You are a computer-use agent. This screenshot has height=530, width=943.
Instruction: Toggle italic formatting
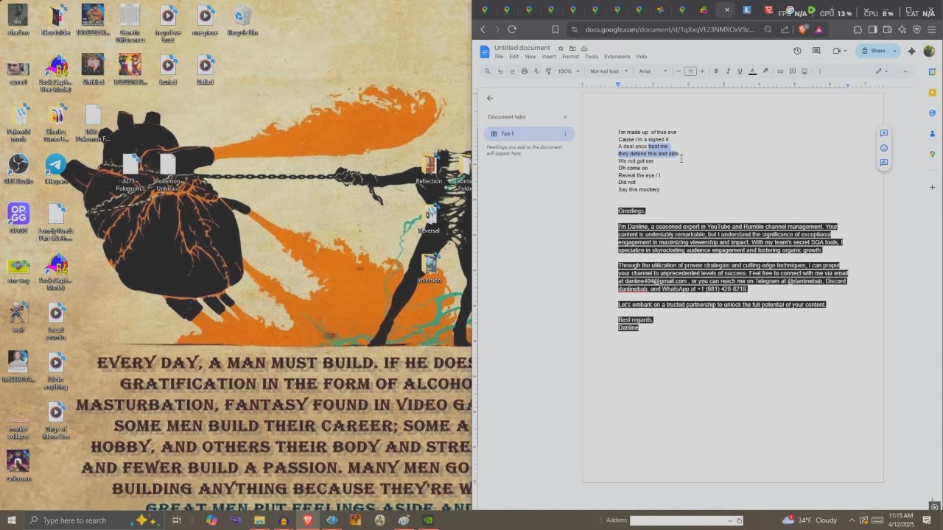pyautogui.click(x=728, y=71)
